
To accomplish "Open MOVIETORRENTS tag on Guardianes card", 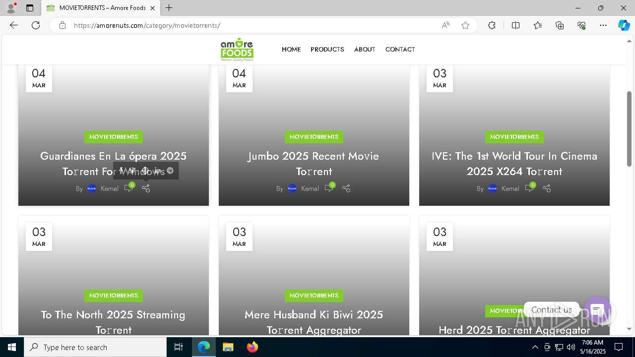I will click(x=114, y=137).
